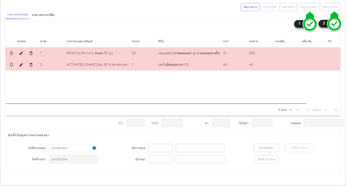346x186 pixels.
Task: Switch to รายการยาจากที่อื่น tab
Action: pos(43,15)
